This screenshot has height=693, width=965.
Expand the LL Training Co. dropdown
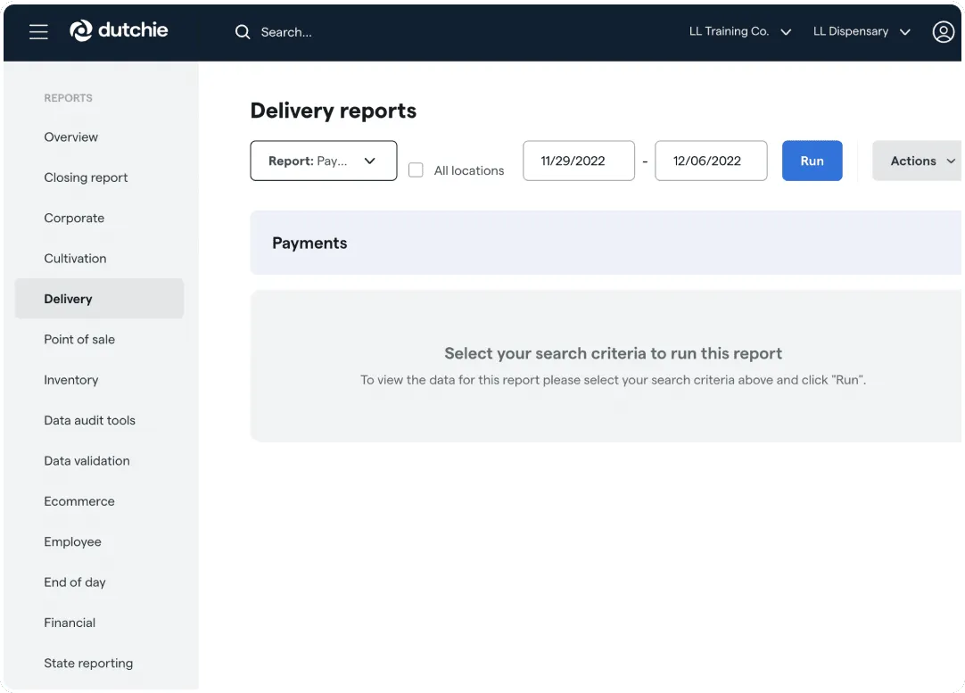(739, 31)
